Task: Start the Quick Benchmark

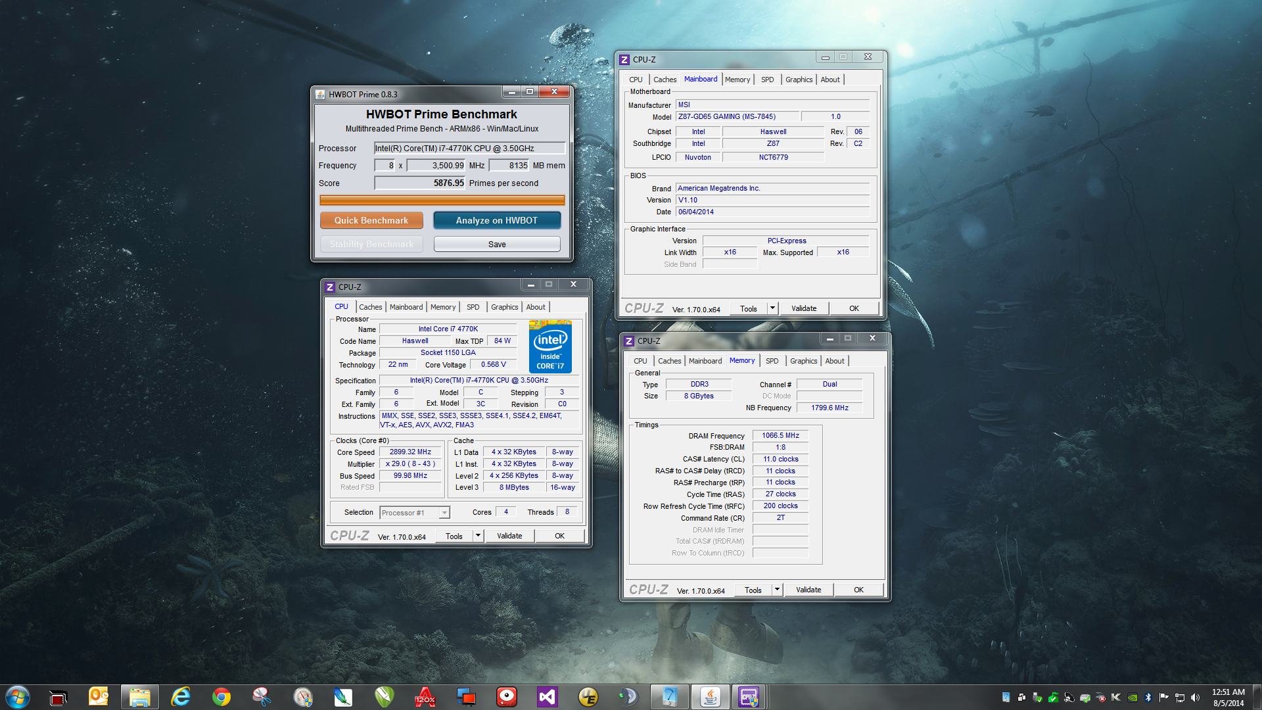Action: point(371,220)
